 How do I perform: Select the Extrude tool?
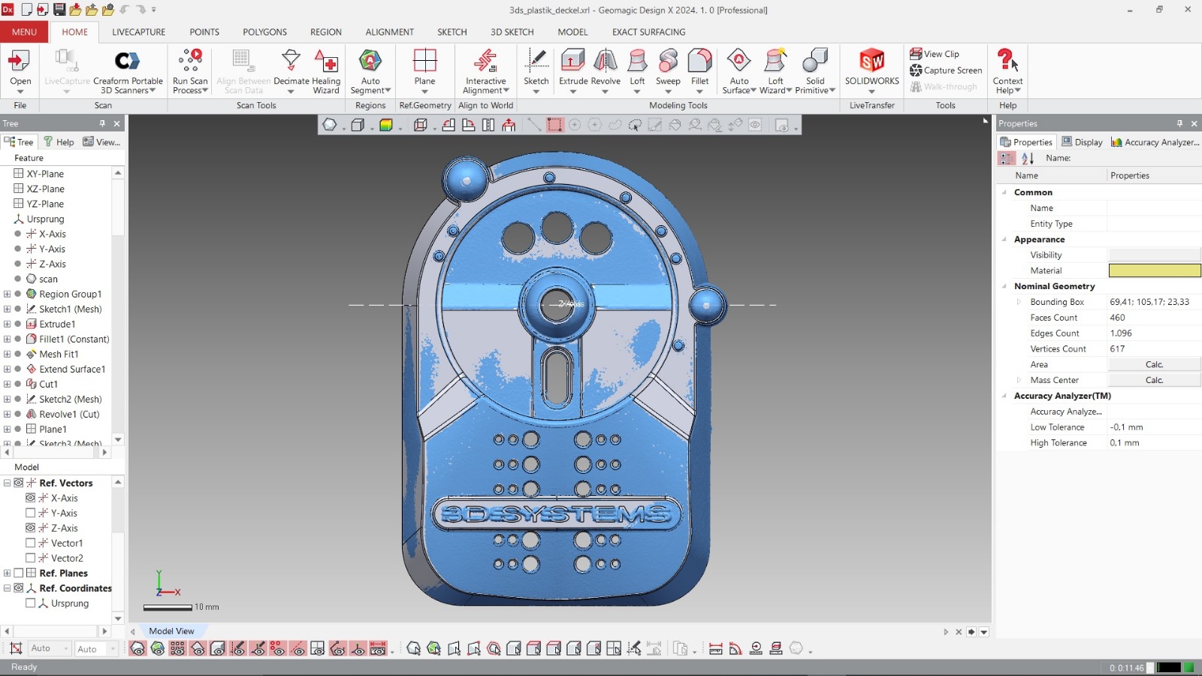573,71
